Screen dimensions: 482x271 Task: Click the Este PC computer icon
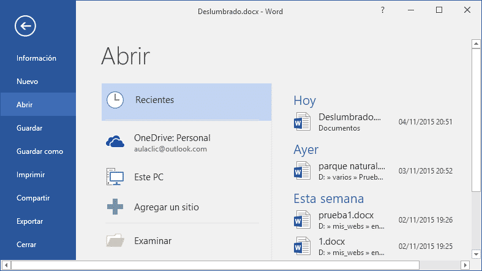pyautogui.click(x=115, y=177)
